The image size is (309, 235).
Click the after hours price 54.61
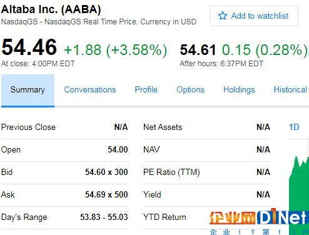coord(198,50)
